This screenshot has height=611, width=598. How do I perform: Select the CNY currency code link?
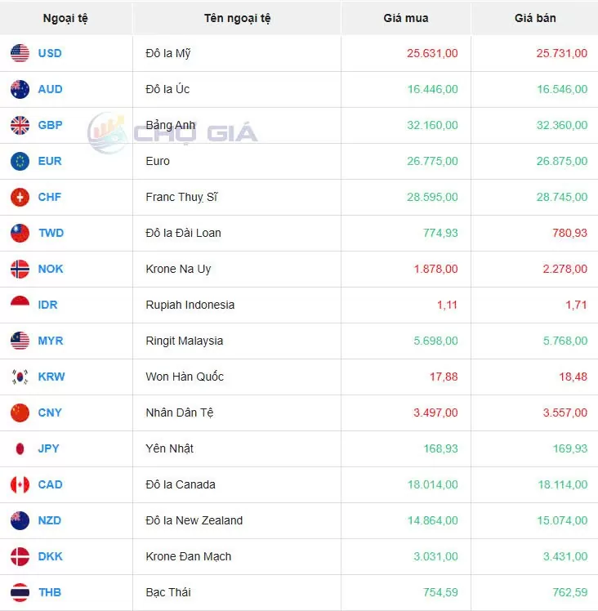click(x=50, y=413)
